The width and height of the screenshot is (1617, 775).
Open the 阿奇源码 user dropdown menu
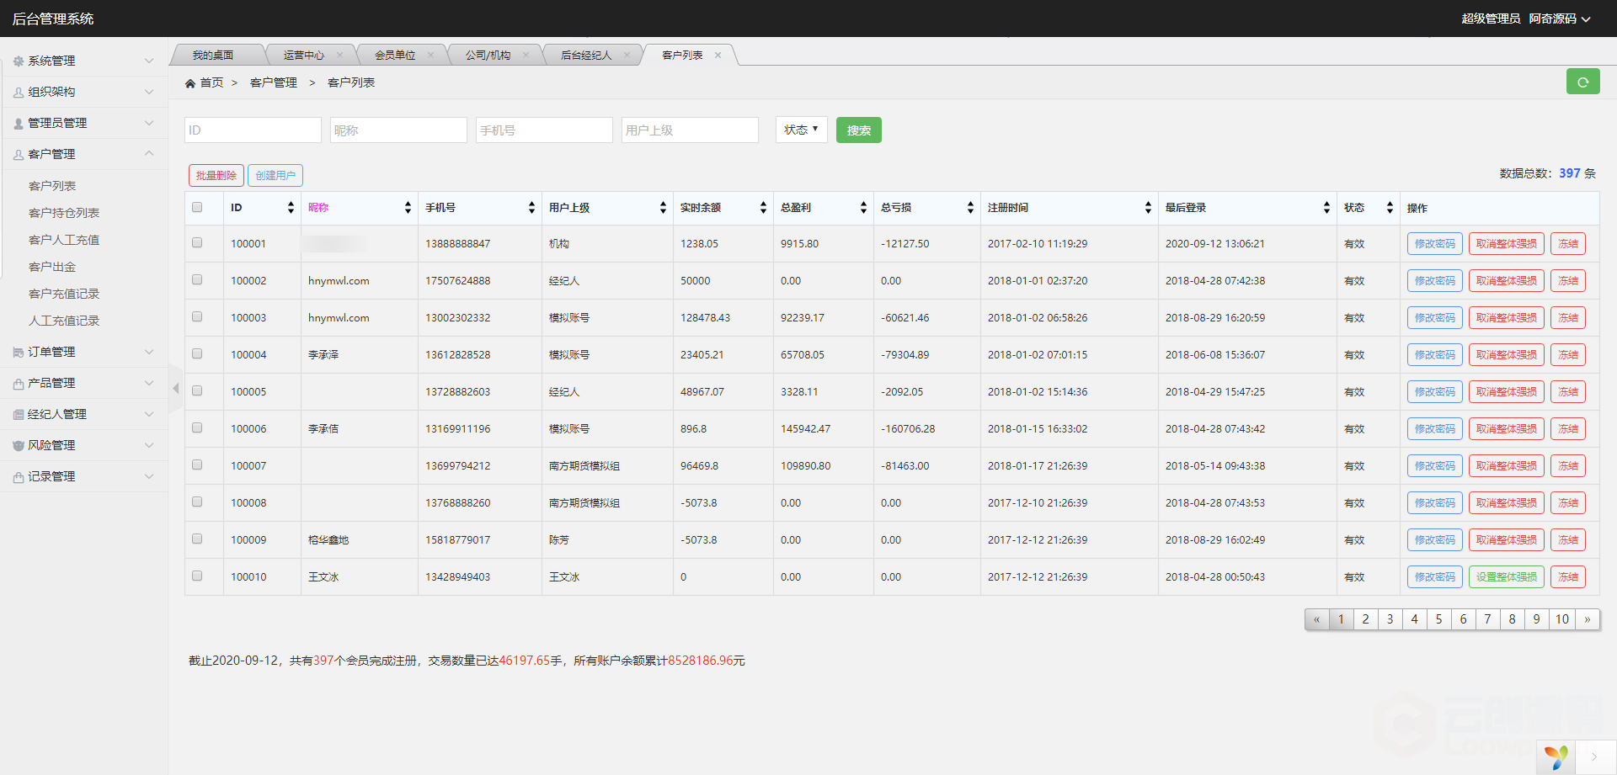coord(1560,19)
